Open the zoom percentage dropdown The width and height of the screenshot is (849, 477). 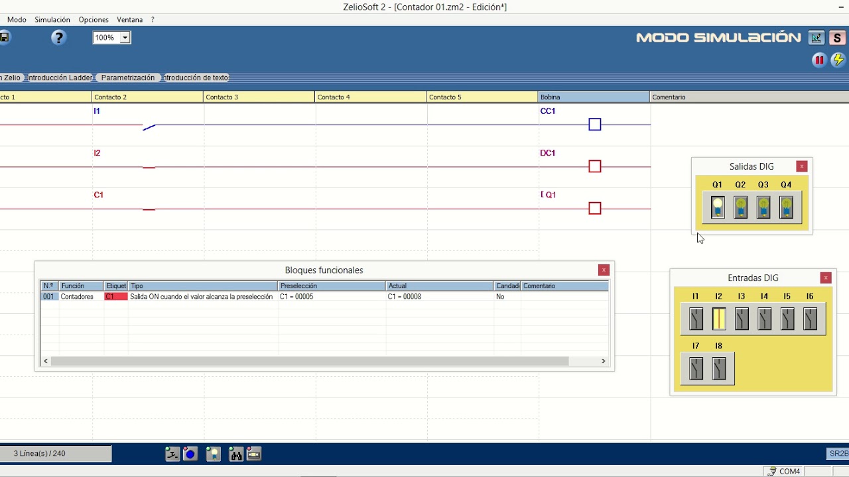pyautogui.click(x=125, y=38)
